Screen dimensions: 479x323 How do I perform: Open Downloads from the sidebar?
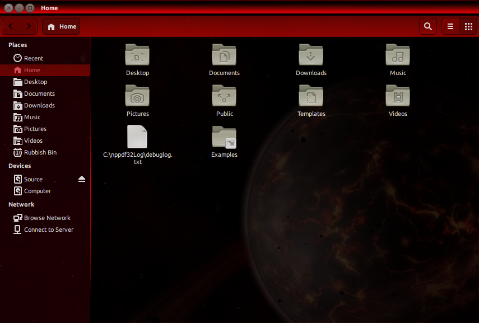pos(45,105)
